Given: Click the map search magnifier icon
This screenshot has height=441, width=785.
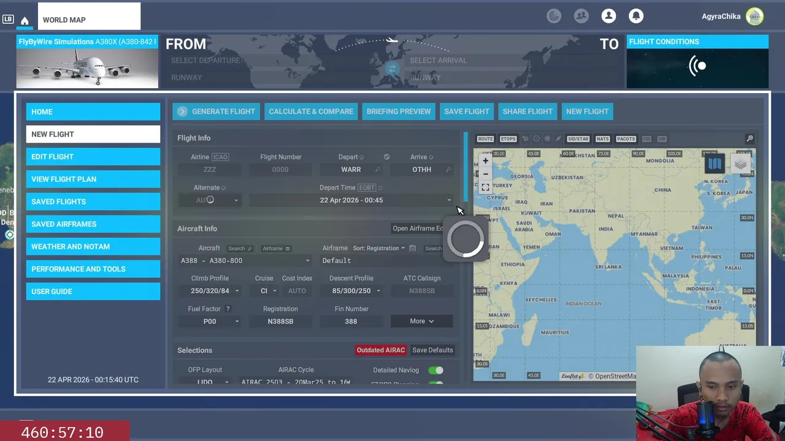Looking at the screenshot, I should point(749,139).
